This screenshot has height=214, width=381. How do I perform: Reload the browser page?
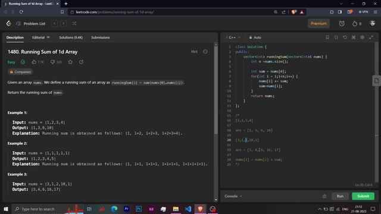click(x=21, y=12)
